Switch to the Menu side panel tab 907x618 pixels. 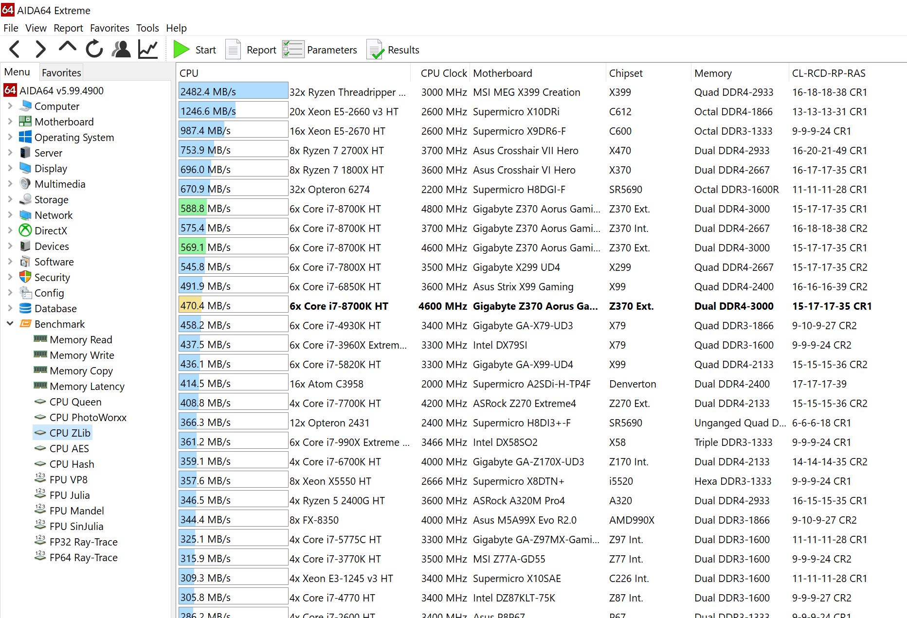click(x=17, y=72)
